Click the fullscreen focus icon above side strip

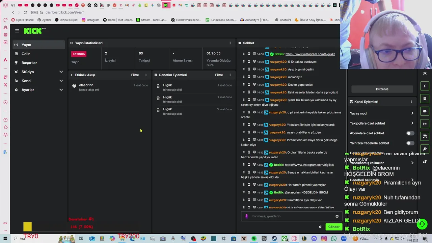(x=425, y=73)
